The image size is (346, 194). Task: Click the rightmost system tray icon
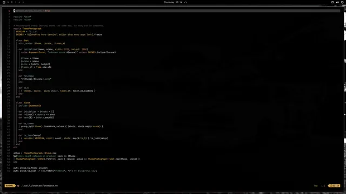[342, 2]
